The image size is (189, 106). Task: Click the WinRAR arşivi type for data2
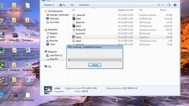[146, 26]
